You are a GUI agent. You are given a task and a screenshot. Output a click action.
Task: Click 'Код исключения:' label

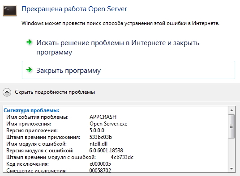pos(28,164)
